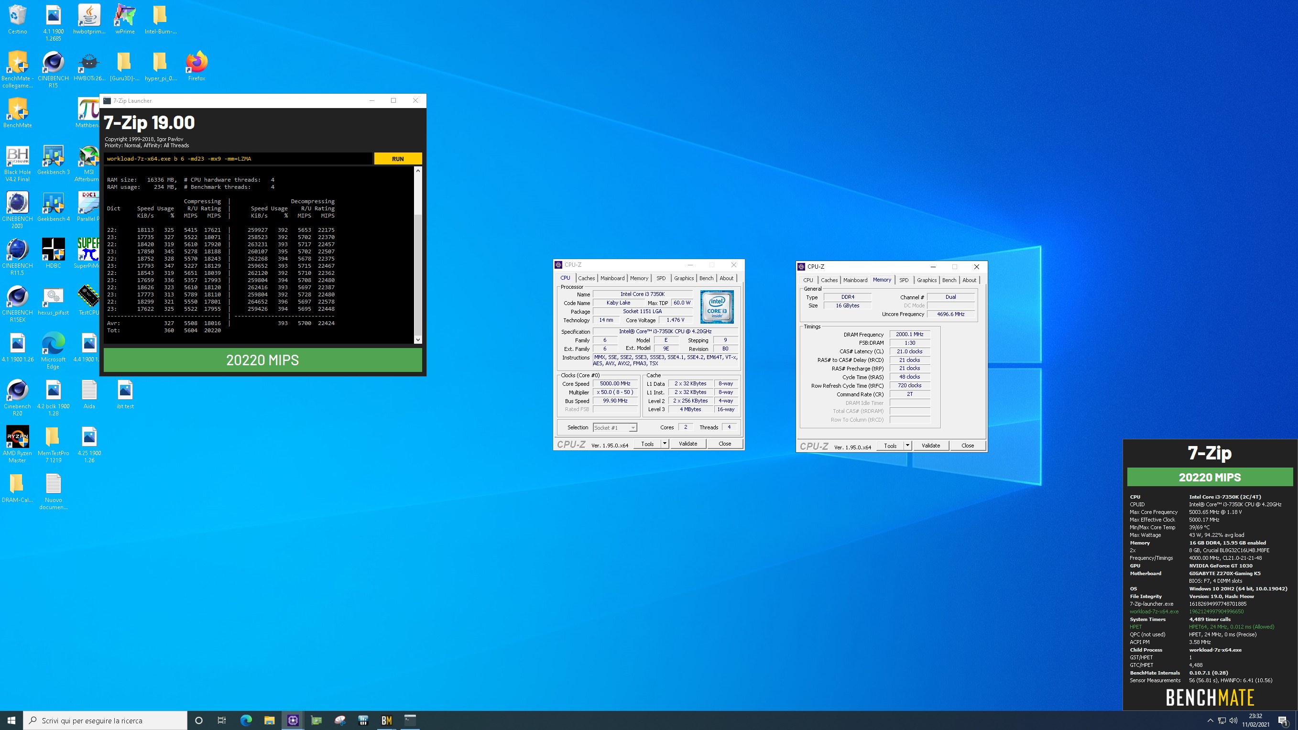
Task: Switch to Caches tab in right CPU-Z window
Action: [829, 280]
